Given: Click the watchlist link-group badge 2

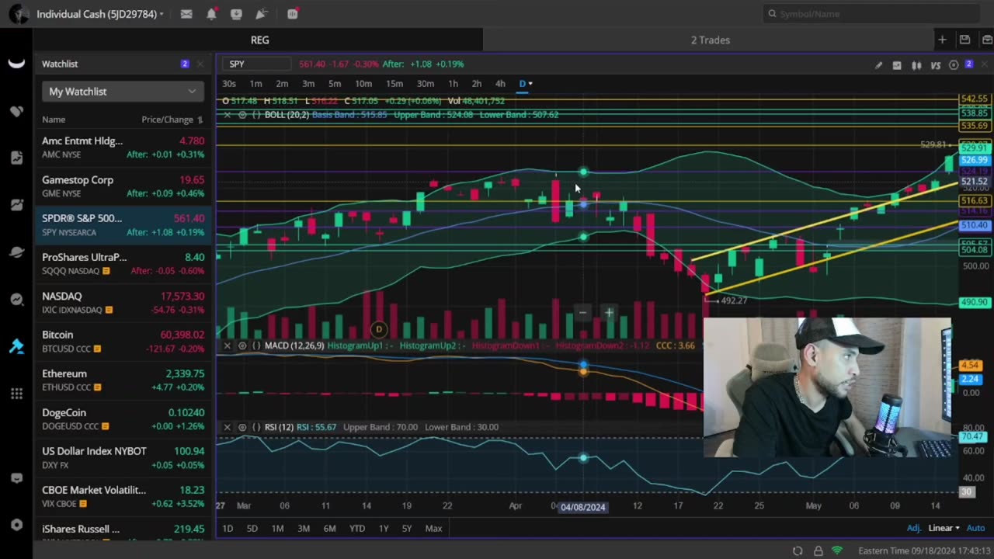Looking at the screenshot, I should click(185, 64).
